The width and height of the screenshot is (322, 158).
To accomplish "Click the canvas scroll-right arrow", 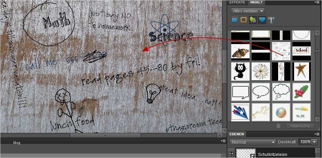I will pos(220,135).
